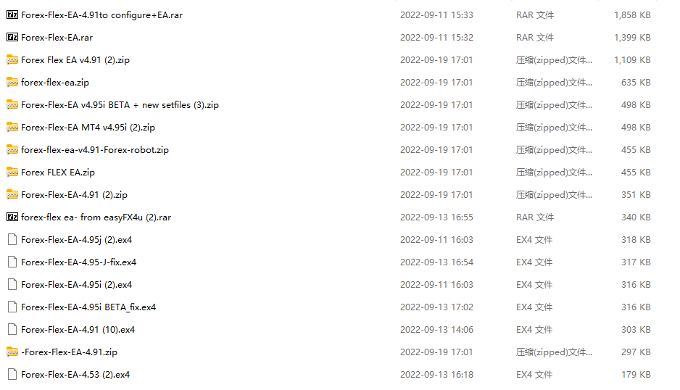Image resolution: width=680 pixels, height=390 pixels.
Task: Select Forex-Flex-EA-4.91 (2).zip file name
Action: coord(74,195)
